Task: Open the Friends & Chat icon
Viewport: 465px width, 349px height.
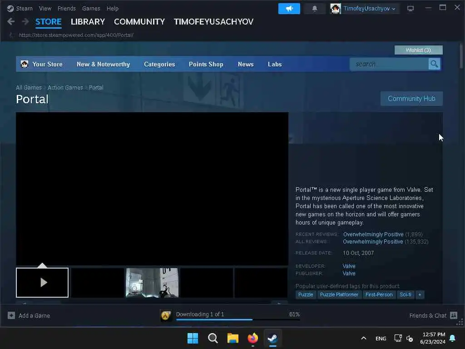Action: [x=454, y=315]
